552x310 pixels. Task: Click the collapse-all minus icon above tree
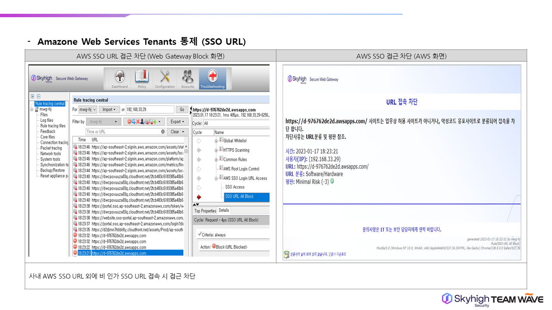38,96
